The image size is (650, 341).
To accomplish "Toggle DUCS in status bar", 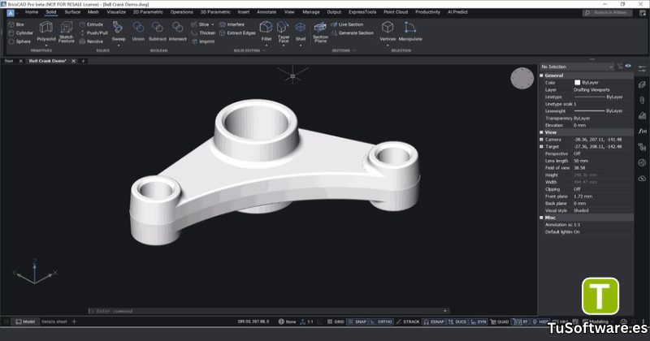I will coord(457,322).
